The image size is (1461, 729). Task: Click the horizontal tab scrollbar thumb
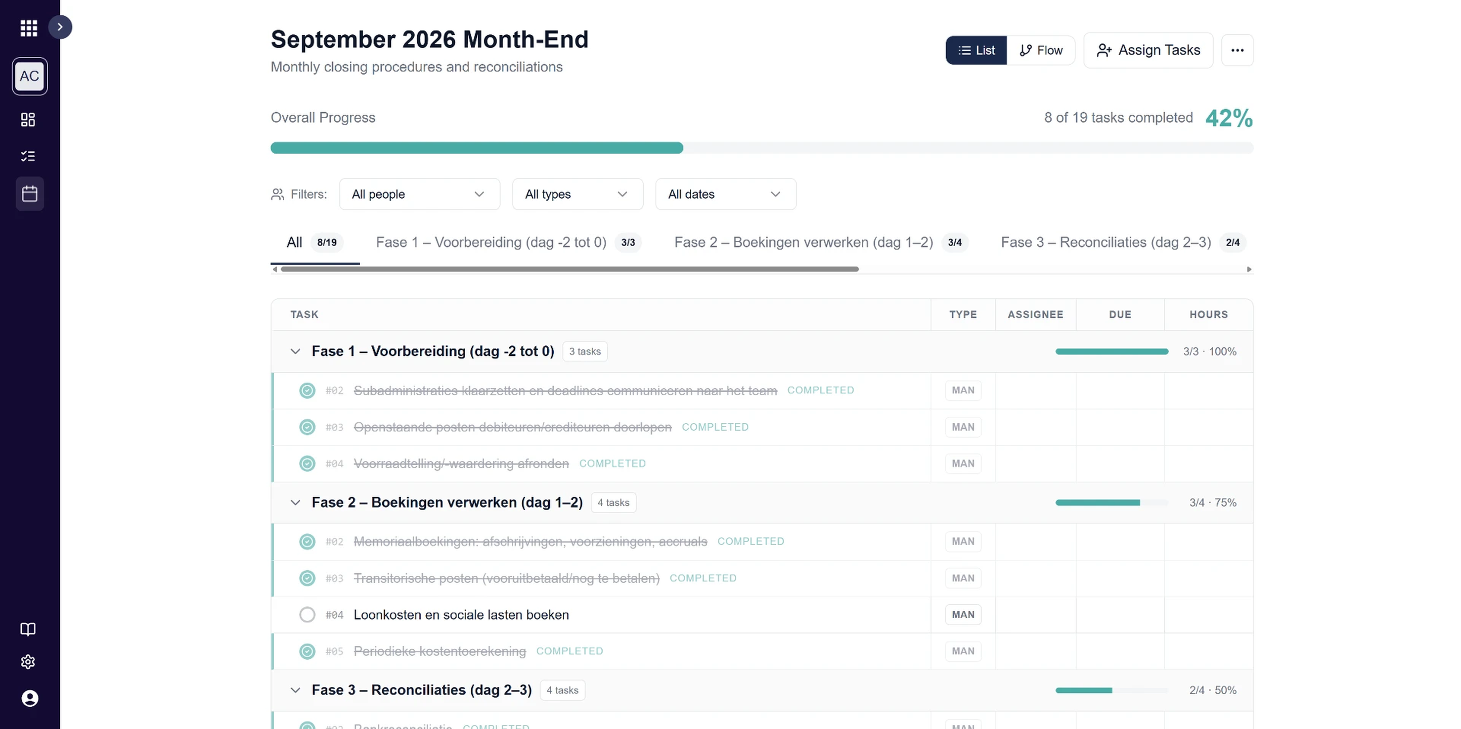tap(570, 269)
